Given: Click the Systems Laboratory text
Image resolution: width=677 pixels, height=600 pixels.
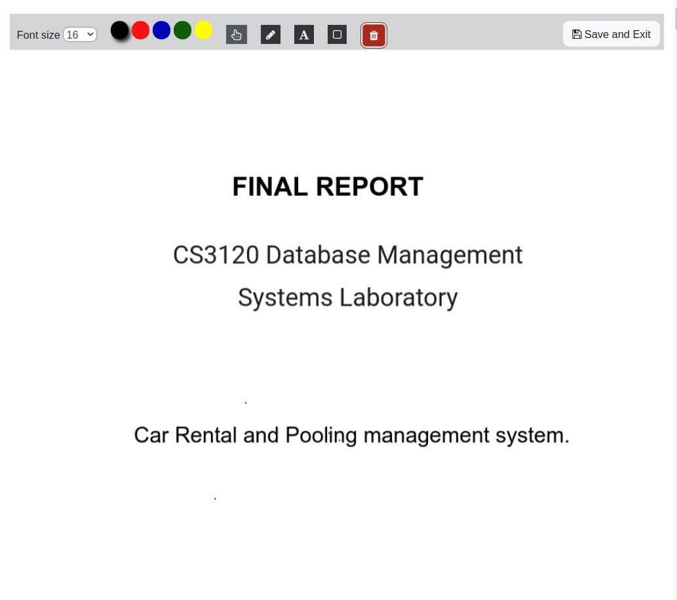Looking at the screenshot, I should click(x=347, y=298).
